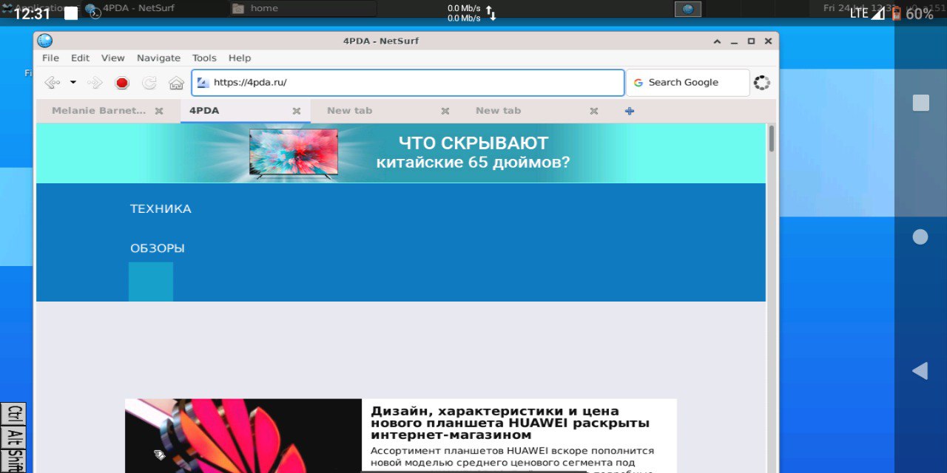Go to the home page icon
The height and width of the screenshot is (473, 947).
pyautogui.click(x=176, y=83)
